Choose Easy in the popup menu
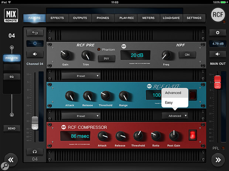 click(175, 103)
